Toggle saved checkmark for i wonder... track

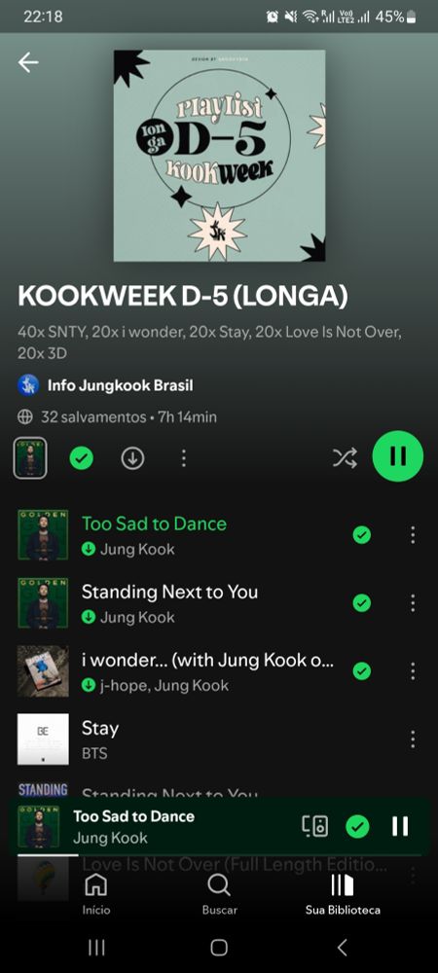pyautogui.click(x=362, y=670)
